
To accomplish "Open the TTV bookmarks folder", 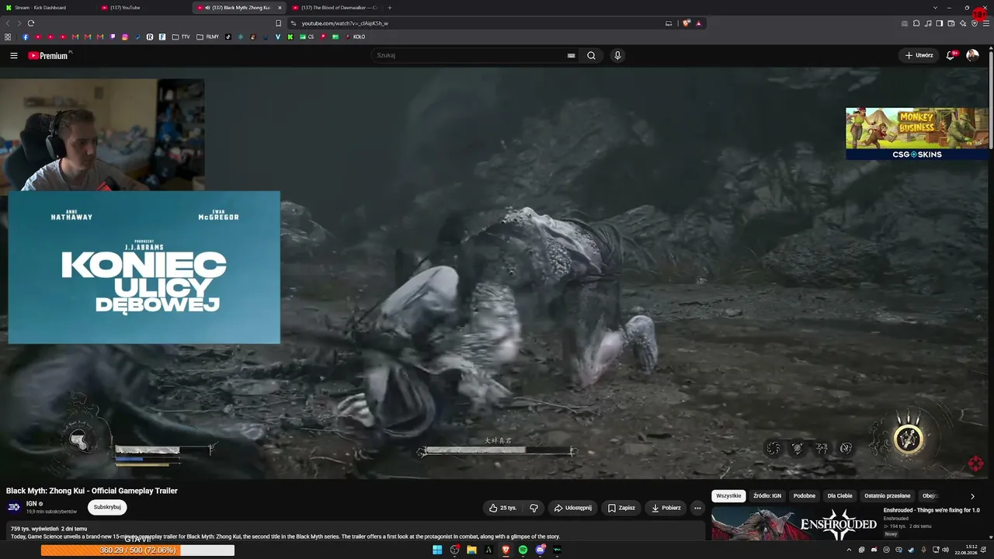I will pos(181,36).
